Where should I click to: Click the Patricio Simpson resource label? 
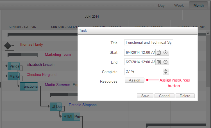(83, 105)
